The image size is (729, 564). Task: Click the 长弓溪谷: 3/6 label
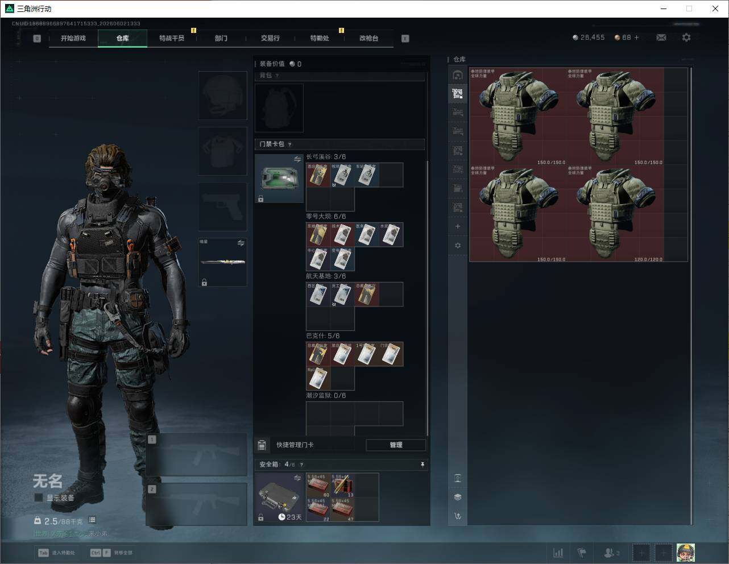click(326, 157)
